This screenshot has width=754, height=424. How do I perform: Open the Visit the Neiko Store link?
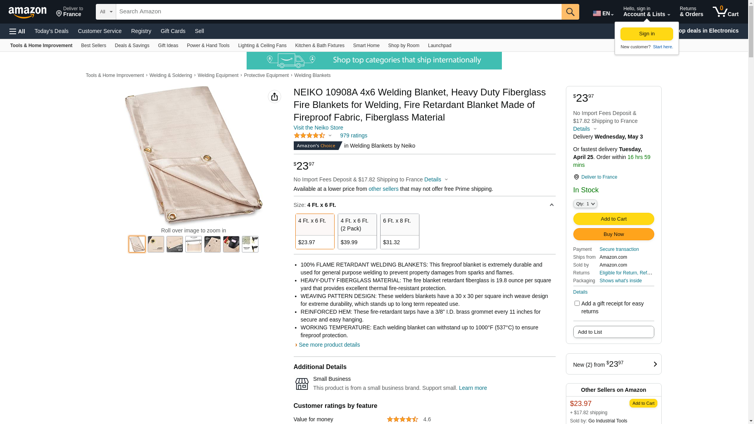318,128
